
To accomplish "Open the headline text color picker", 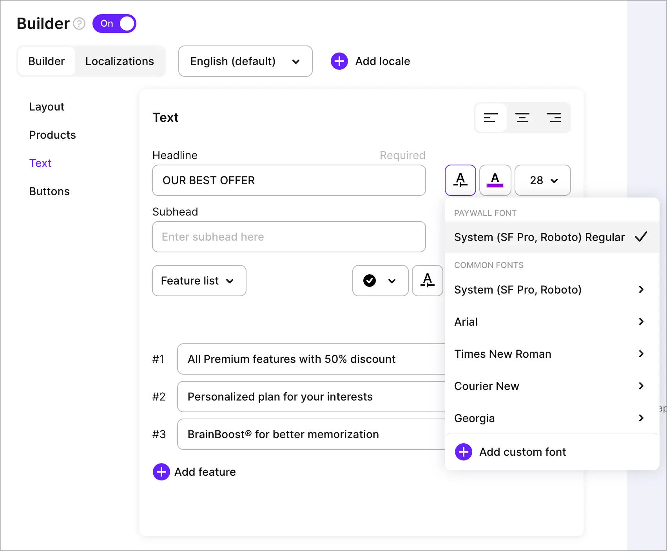I will pos(495,180).
